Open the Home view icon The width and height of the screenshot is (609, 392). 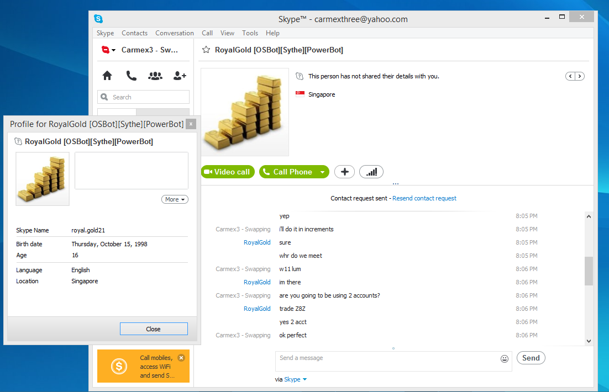point(107,75)
